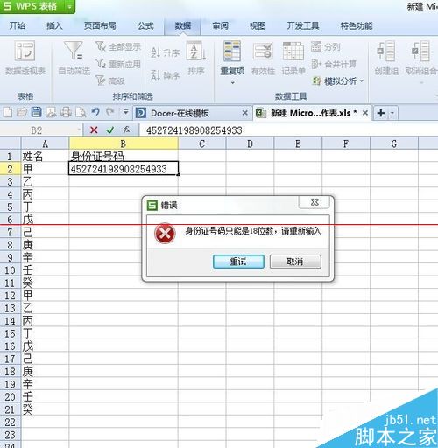
Task: Click the Print icon in quick toolbar
Action: (66, 113)
